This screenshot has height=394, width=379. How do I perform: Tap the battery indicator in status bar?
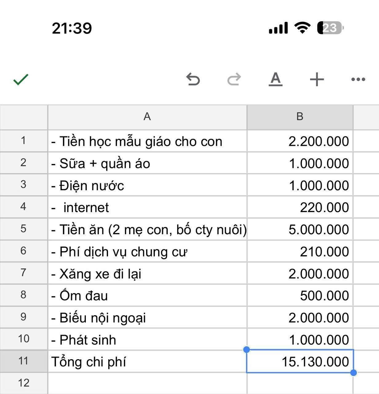tap(330, 28)
